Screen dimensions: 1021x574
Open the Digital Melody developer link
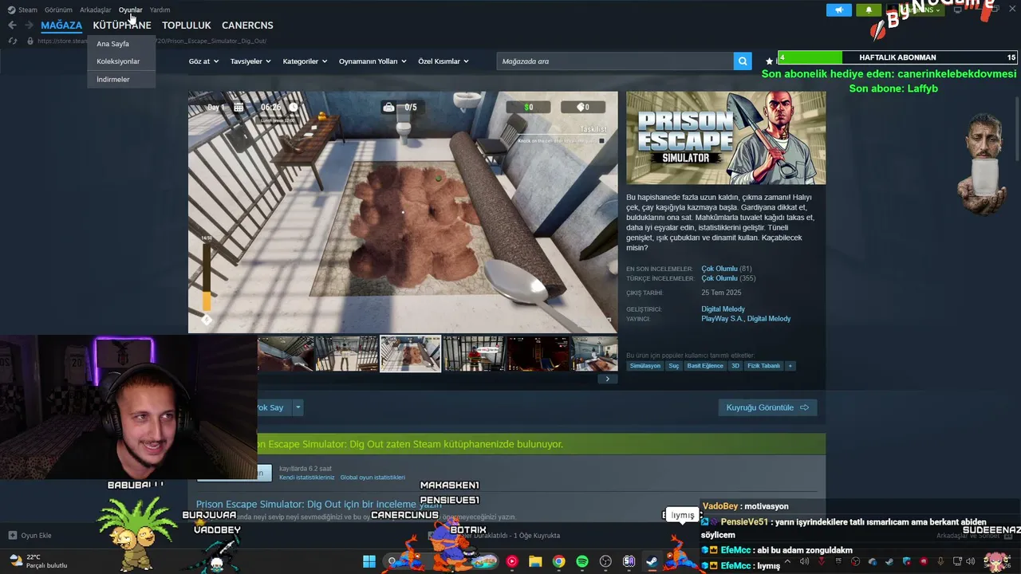coord(723,309)
